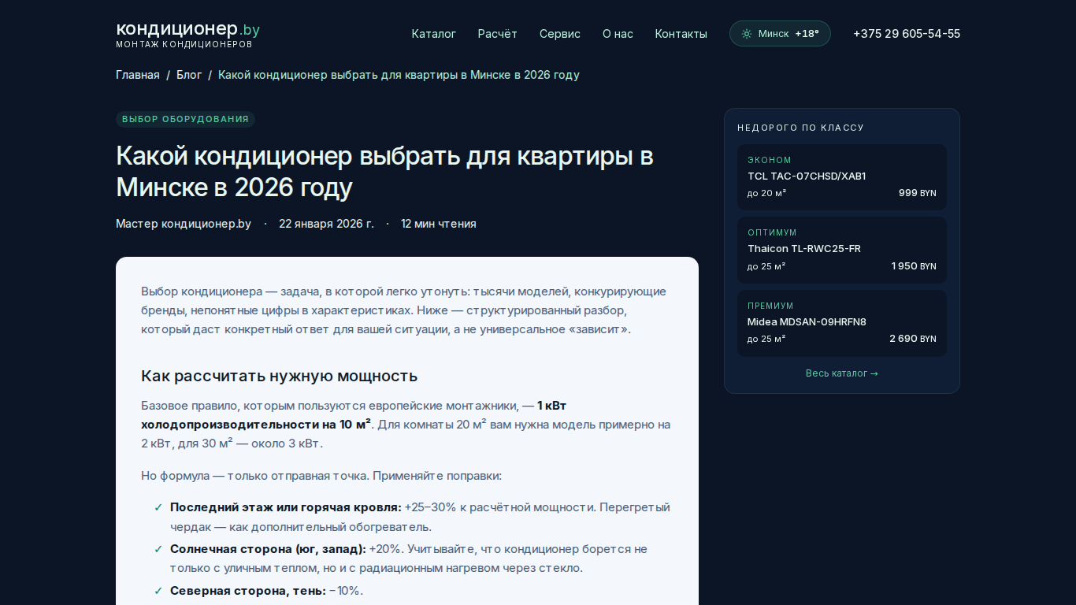Click the 1 950 BYN price
This screenshot has width=1076, height=605.
[x=914, y=266]
